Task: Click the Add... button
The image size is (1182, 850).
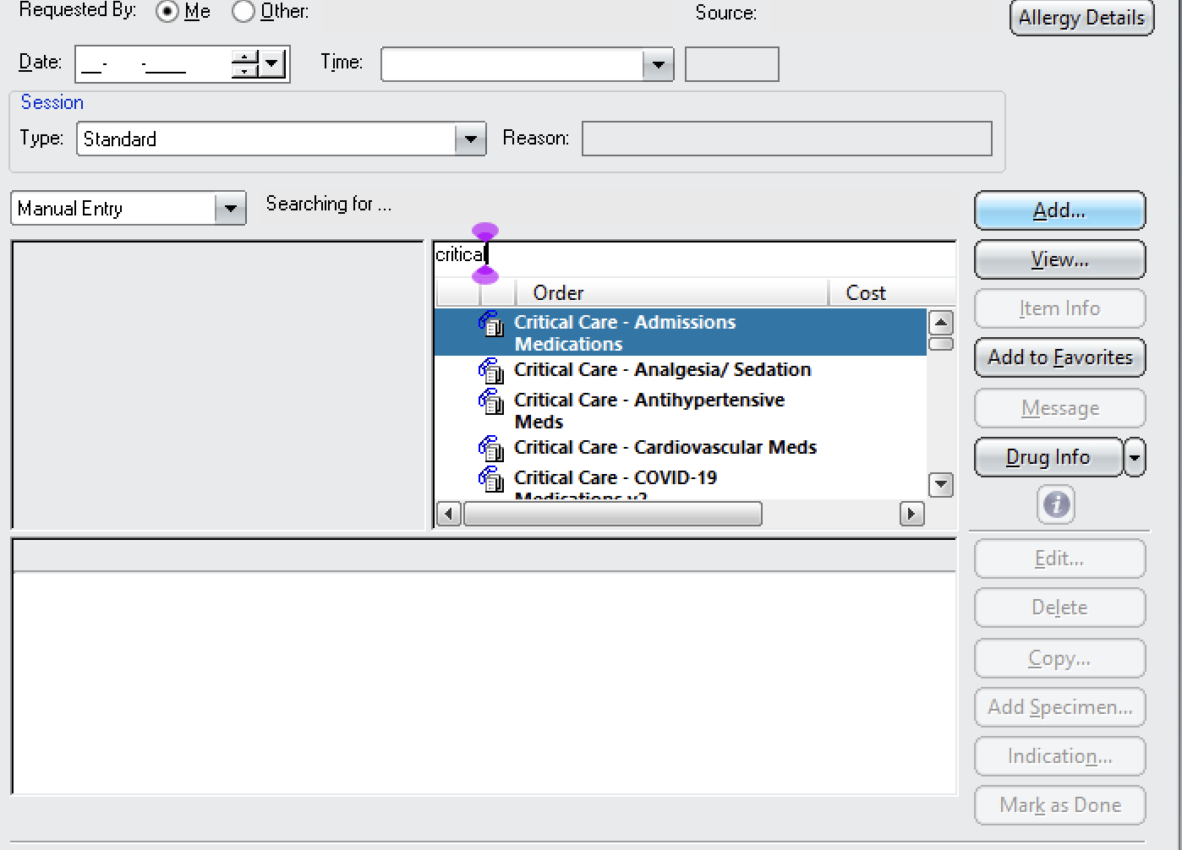Action: tap(1060, 210)
